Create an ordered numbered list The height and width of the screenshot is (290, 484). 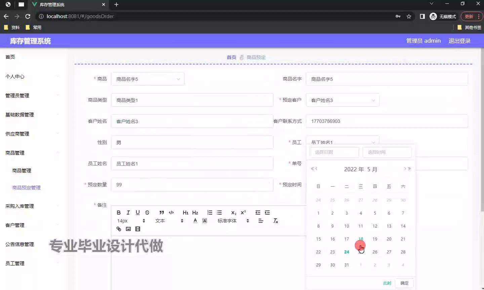coord(210,212)
